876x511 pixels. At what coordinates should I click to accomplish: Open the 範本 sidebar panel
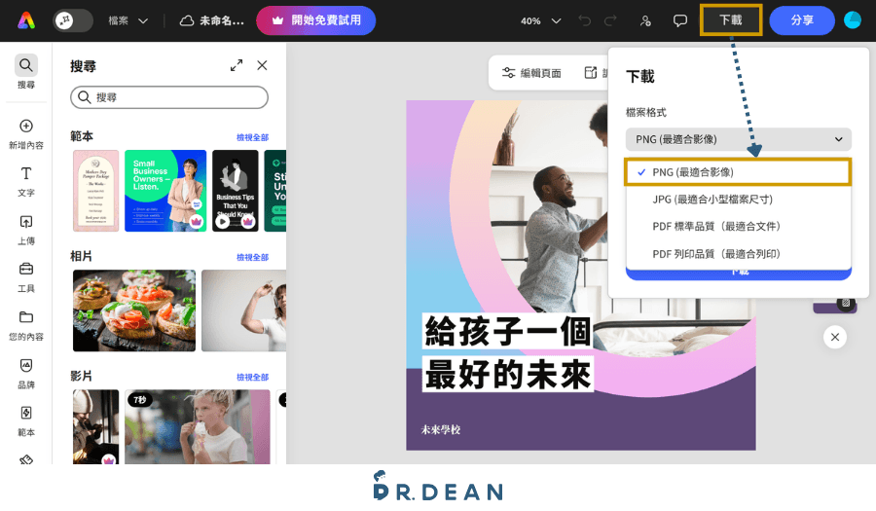pos(26,421)
